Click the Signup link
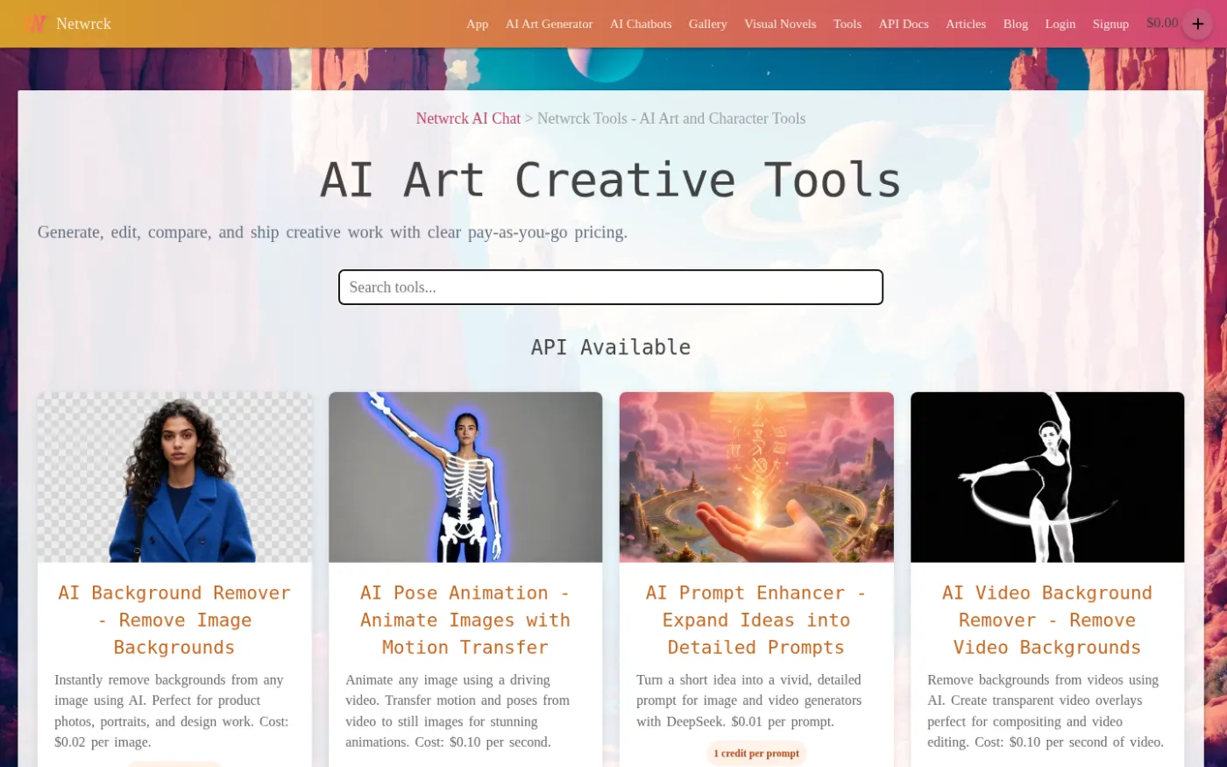This screenshot has height=767, width=1227. click(1110, 24)
